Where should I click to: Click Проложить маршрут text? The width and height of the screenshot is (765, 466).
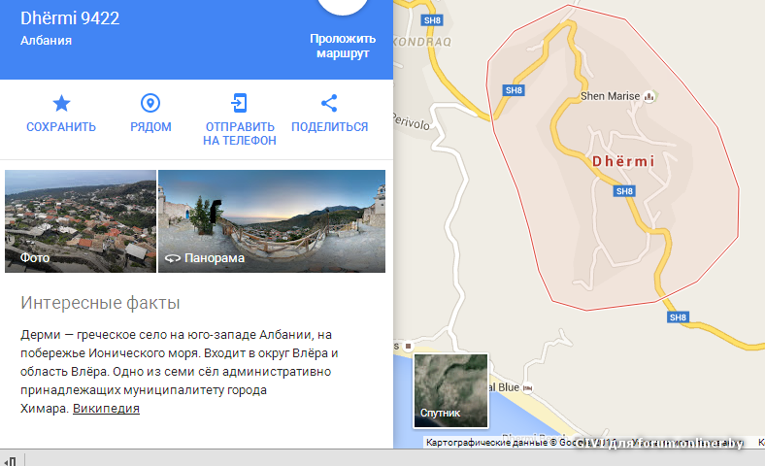click(343, 46)
